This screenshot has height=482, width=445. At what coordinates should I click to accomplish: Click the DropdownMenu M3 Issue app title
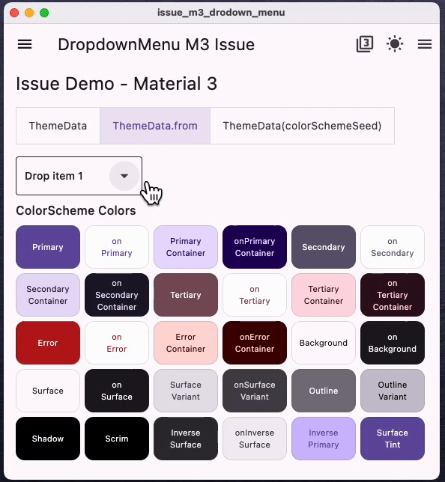[157, 45]
